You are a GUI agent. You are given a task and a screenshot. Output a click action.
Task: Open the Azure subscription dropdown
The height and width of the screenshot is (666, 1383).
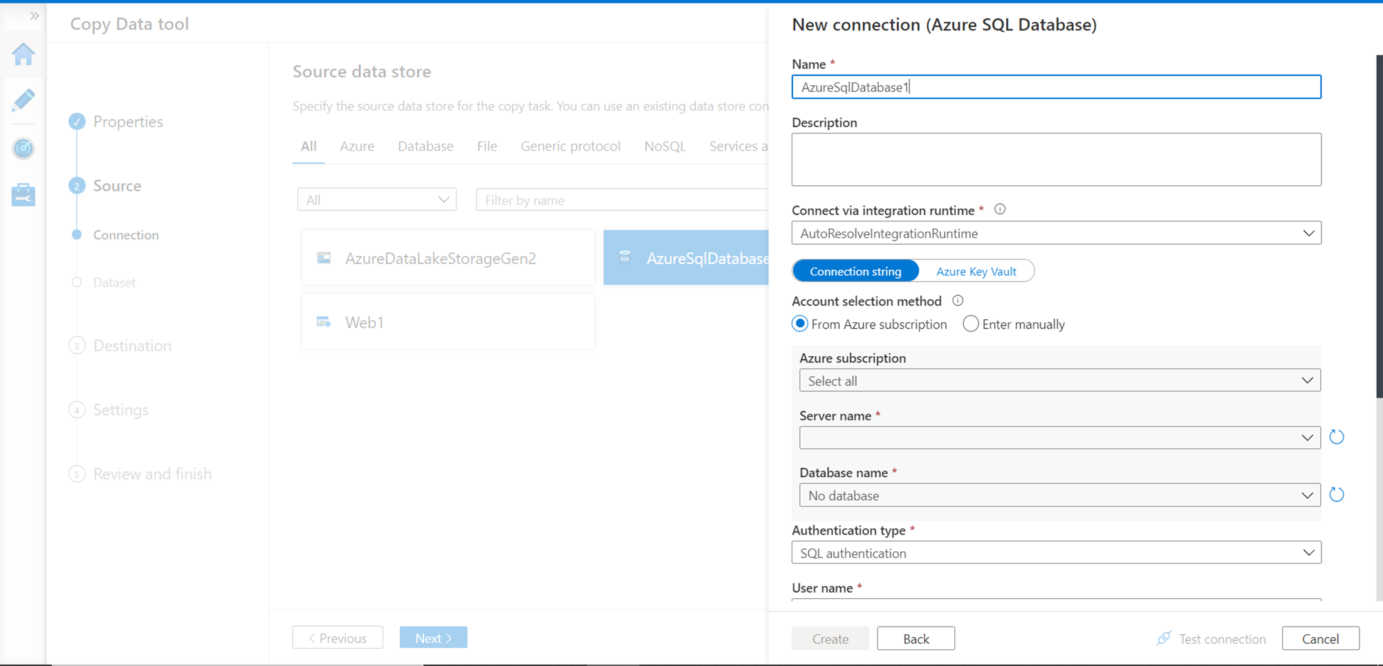point(1059,380)
